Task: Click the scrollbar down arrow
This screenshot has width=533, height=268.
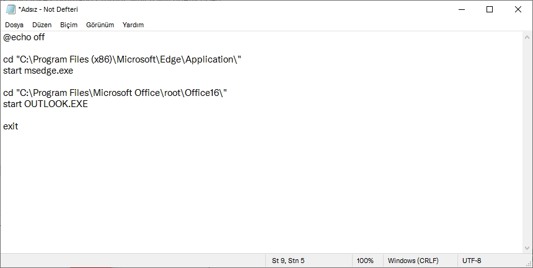Action: (x=527, y=248)
